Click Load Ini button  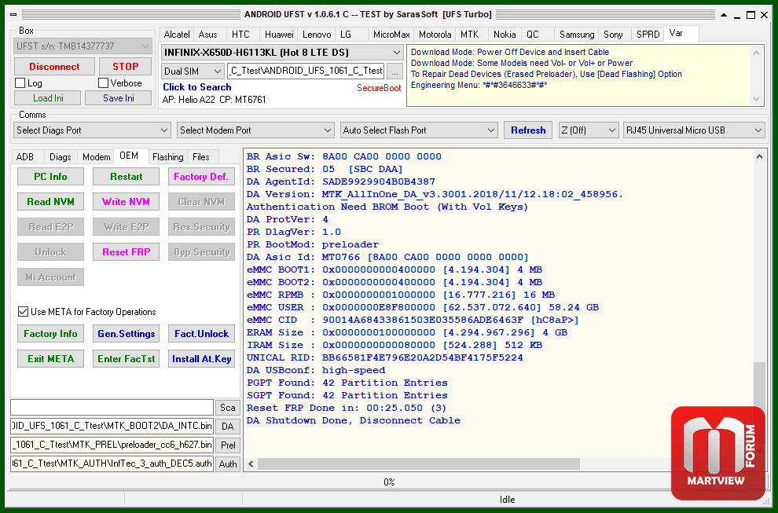(x=48, y=97)
